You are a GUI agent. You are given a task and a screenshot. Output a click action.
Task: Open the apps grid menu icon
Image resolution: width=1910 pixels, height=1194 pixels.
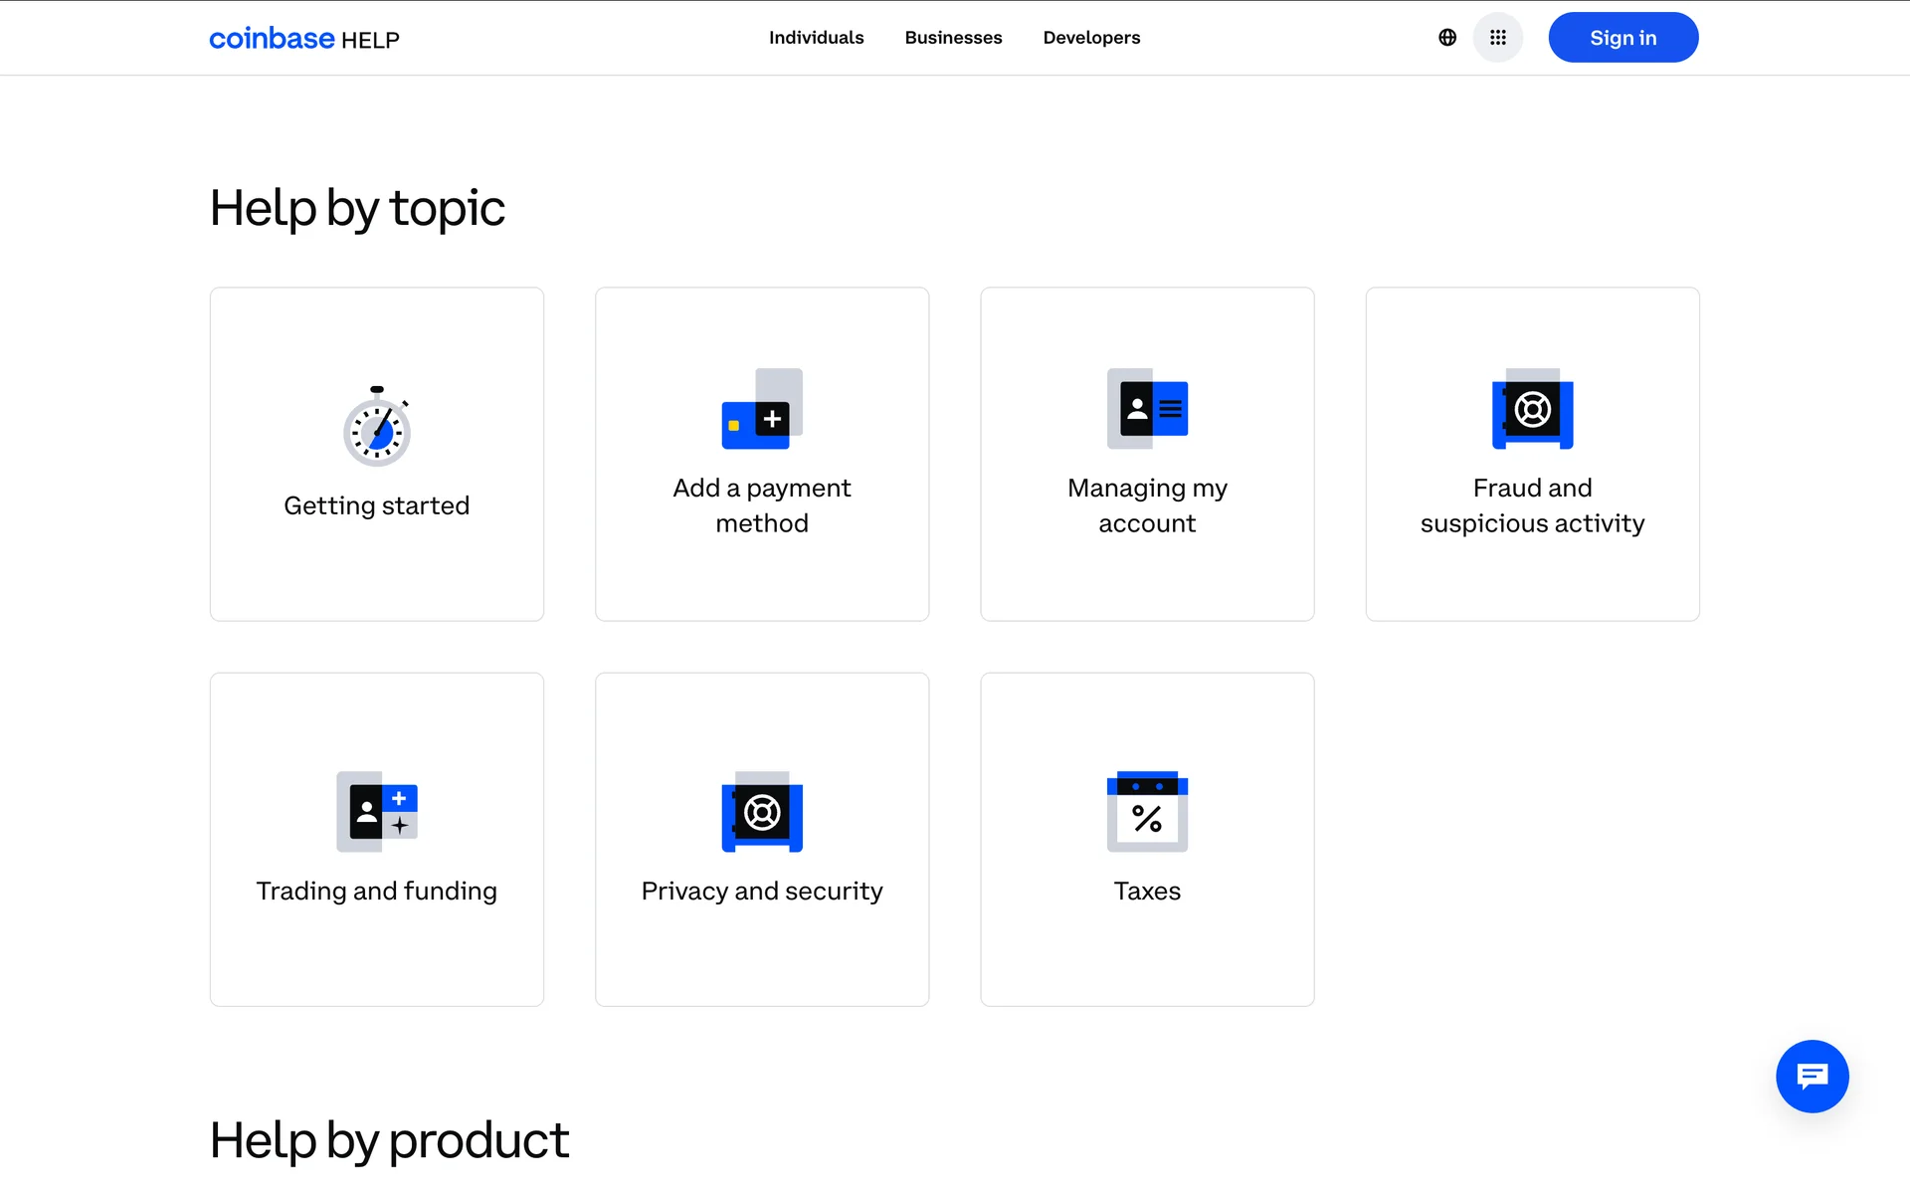point(1497,38)
